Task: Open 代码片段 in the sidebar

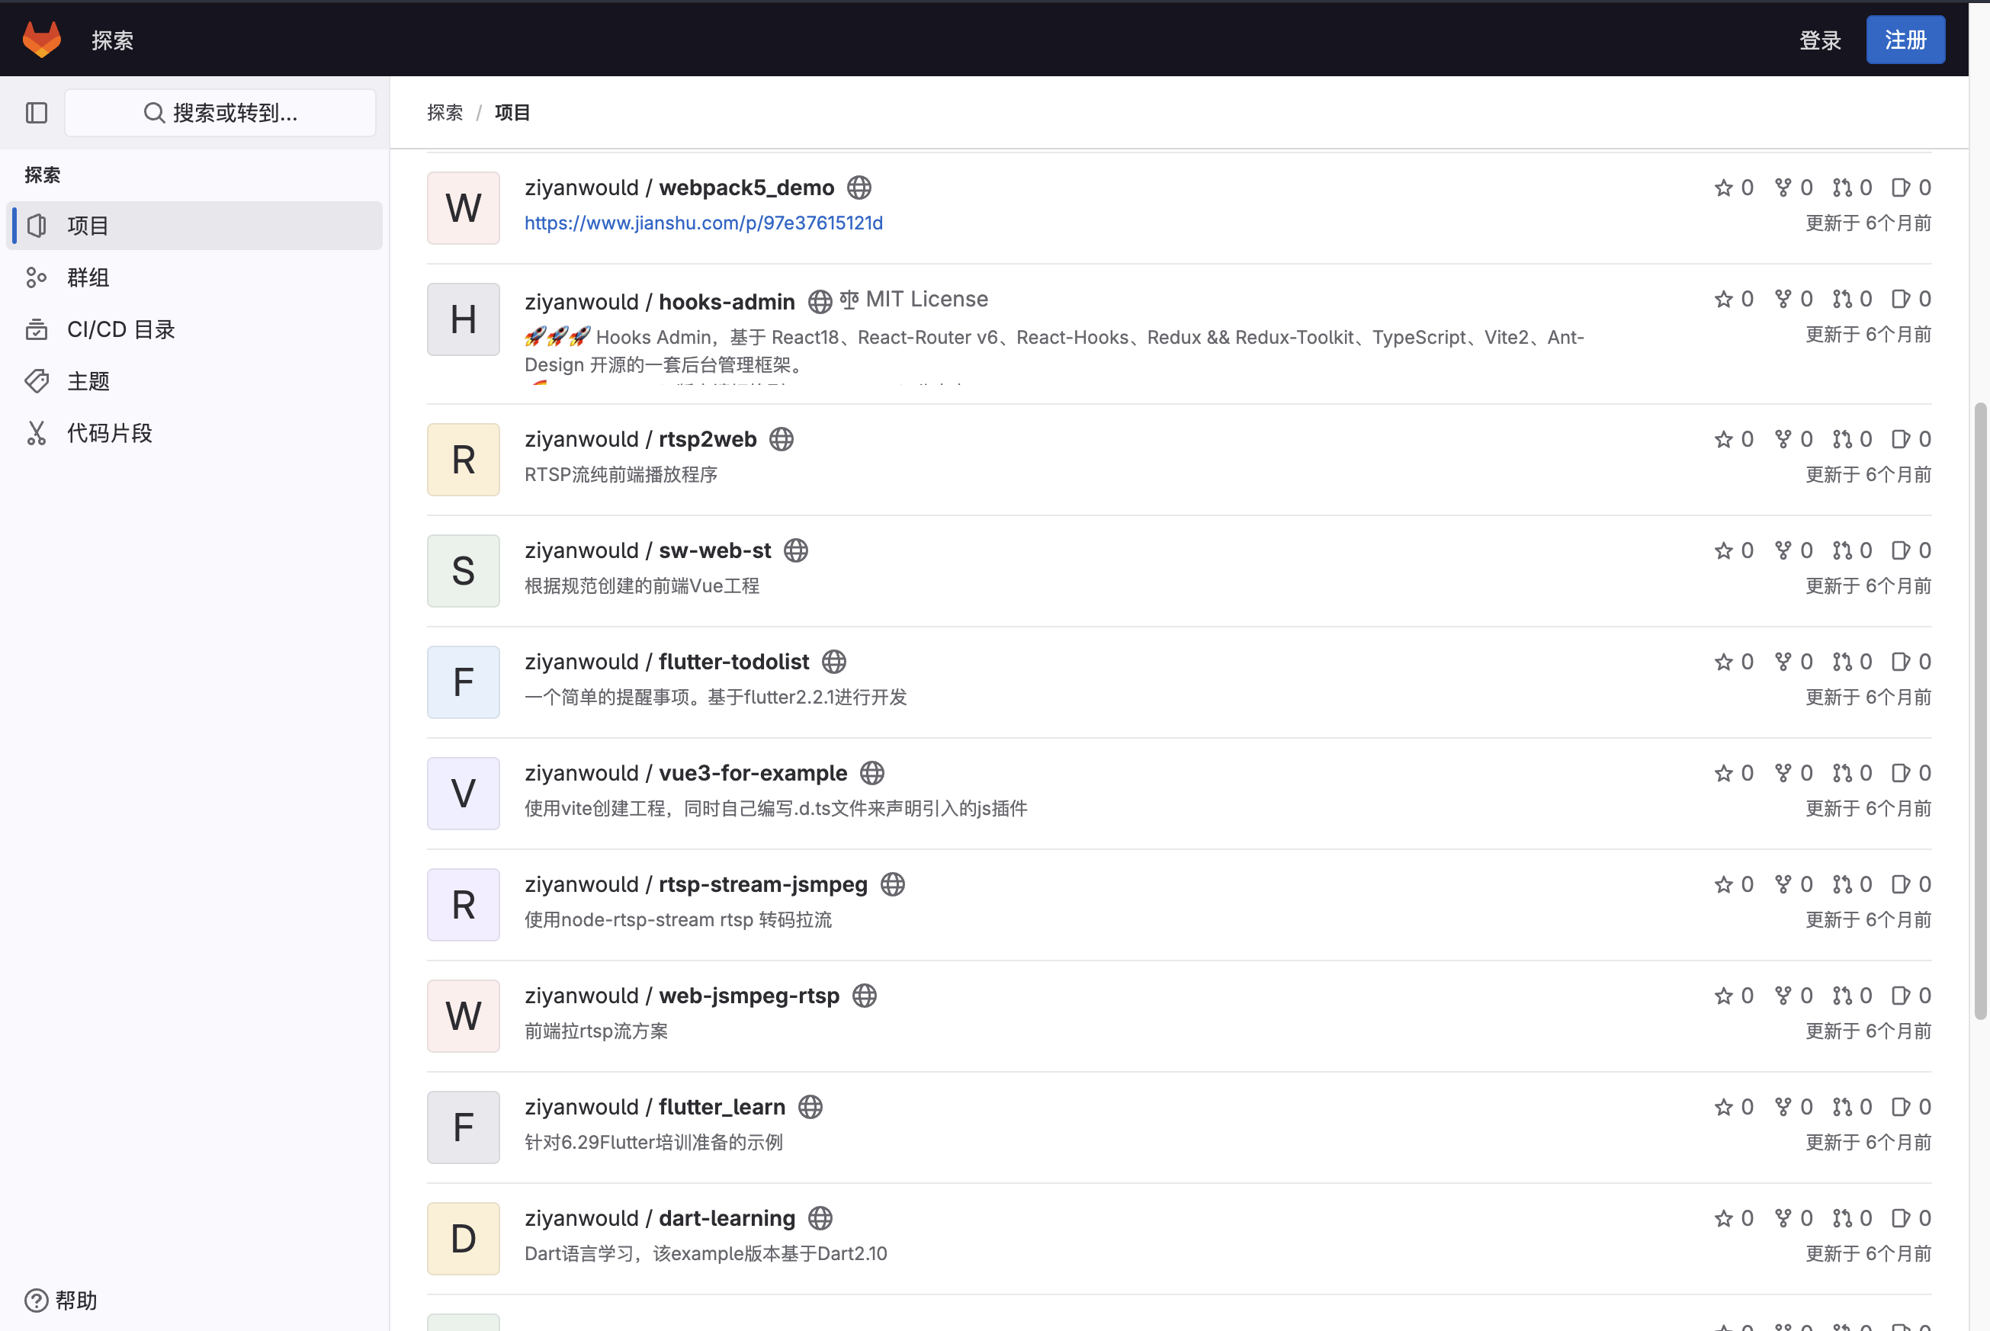Action: click(194, 433)
